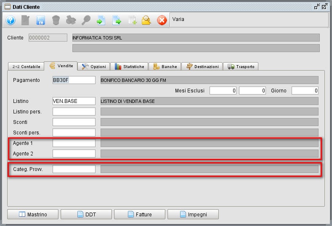Click document with green arrow import icon

click(x=101, y=21)
